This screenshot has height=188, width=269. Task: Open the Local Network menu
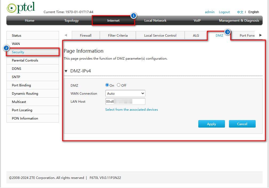pos(155,20)
